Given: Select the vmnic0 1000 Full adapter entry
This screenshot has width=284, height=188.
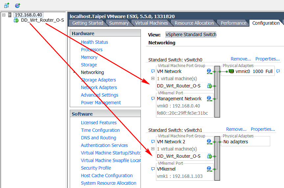Looking at the screenshot, I should pos(254,71).
